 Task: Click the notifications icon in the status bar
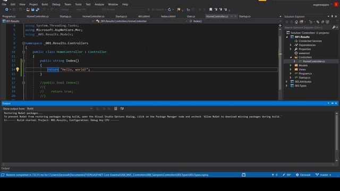click(244, 175)
